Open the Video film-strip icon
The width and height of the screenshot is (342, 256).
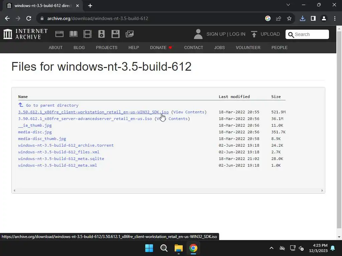(88, 34)
